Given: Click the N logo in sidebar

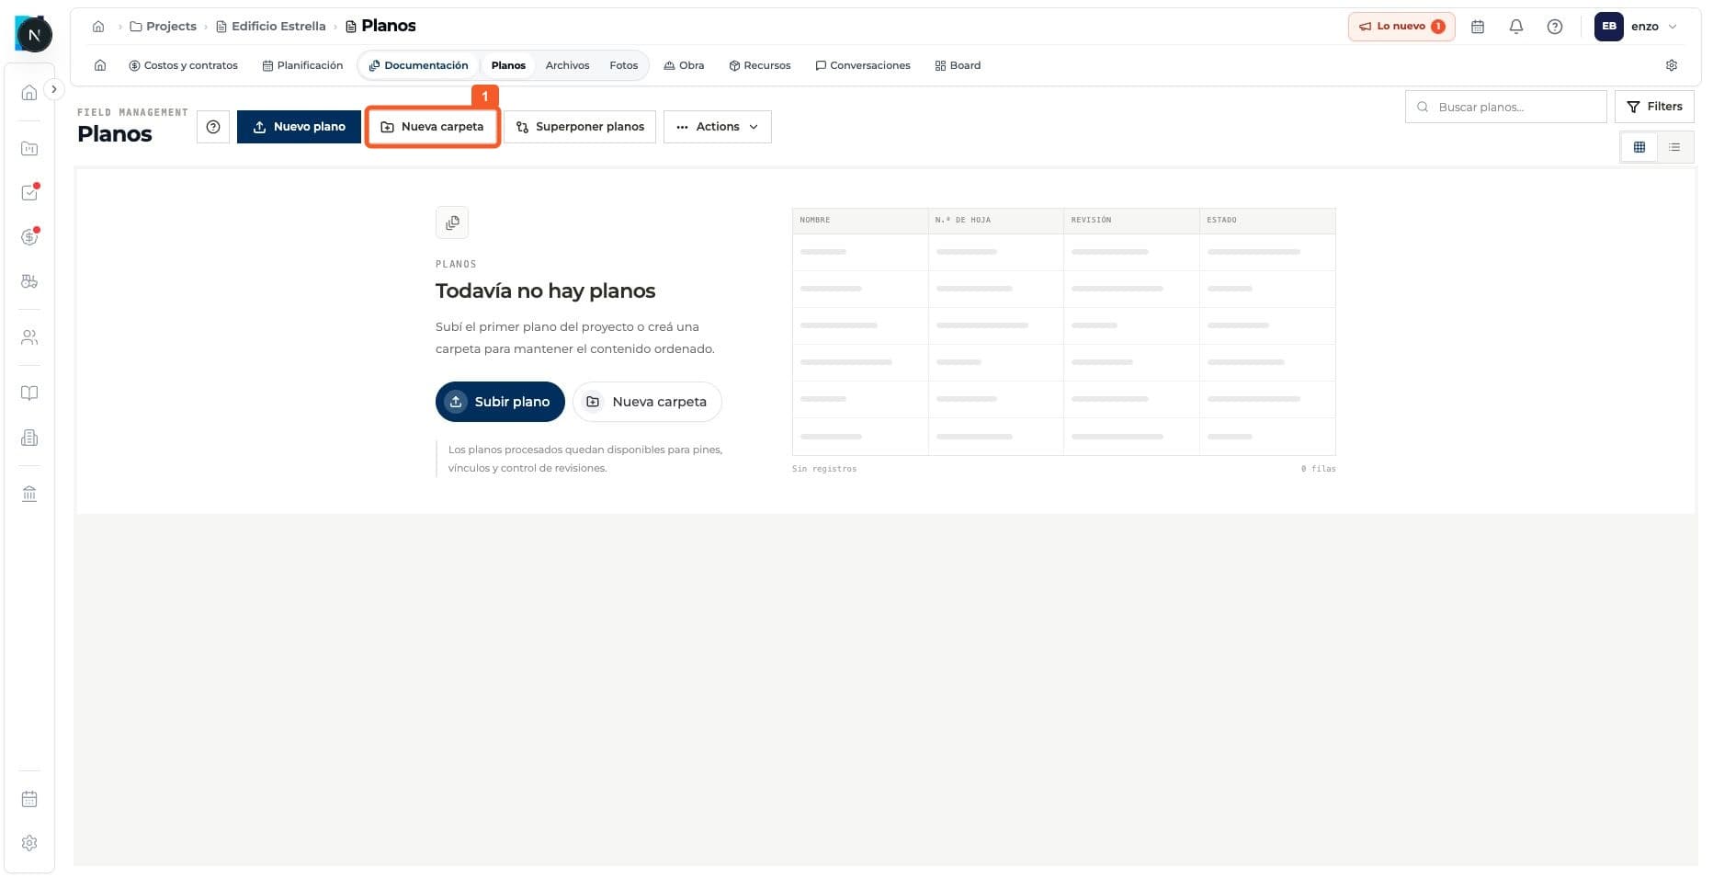Looking at the screenshot, I should (x=34, y=35).
